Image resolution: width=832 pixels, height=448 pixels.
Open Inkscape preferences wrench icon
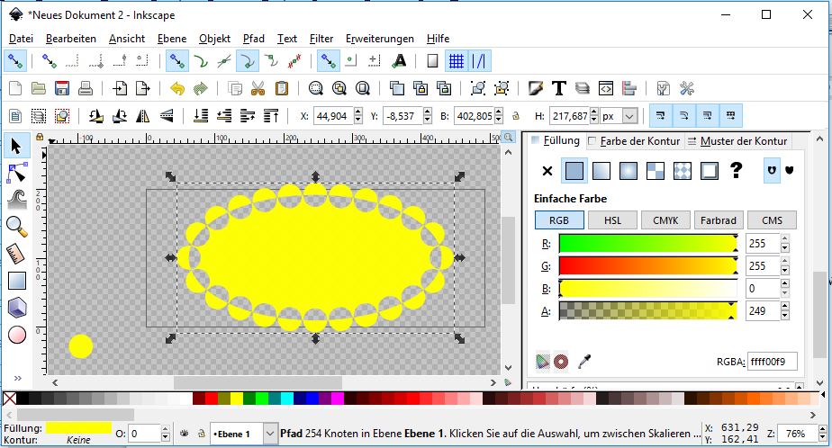(687, 88)
